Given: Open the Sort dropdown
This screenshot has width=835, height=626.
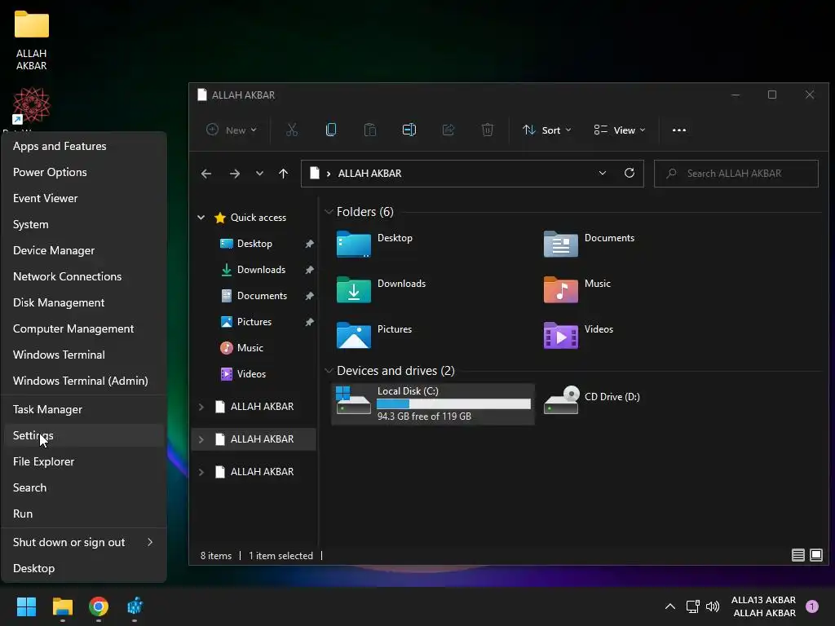Looking at the screenshot, I should click(547, 130).
